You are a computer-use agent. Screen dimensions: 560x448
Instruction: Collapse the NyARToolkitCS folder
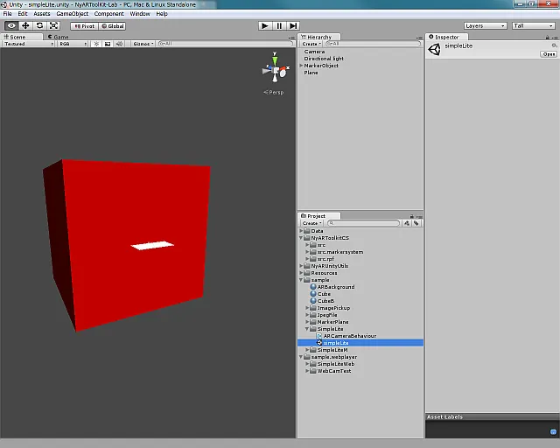click(x=301, y=238)
